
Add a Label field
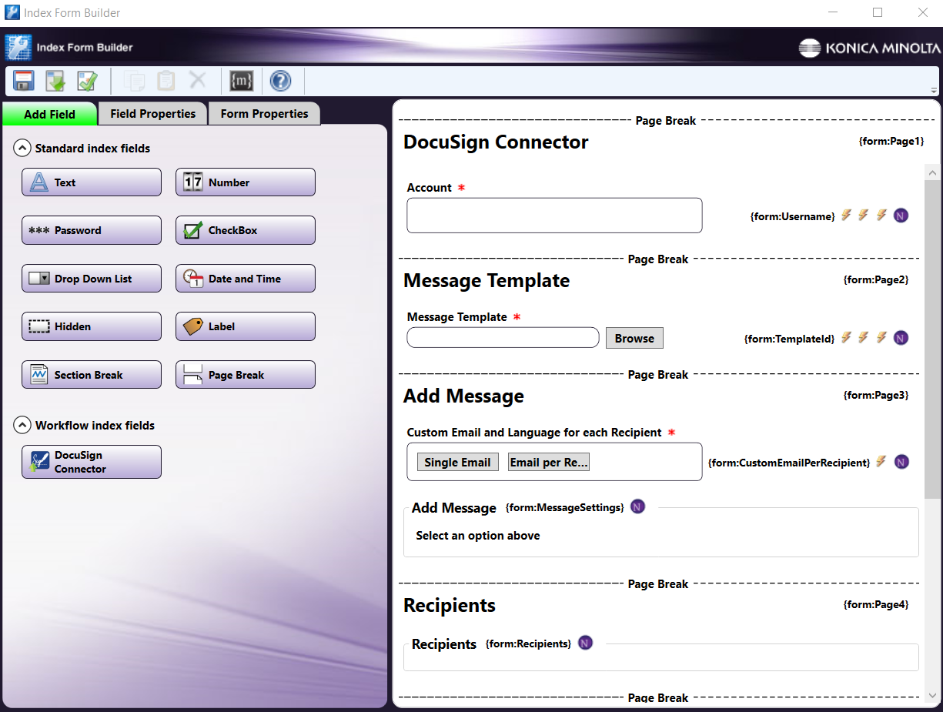click(x=246, y=326)
